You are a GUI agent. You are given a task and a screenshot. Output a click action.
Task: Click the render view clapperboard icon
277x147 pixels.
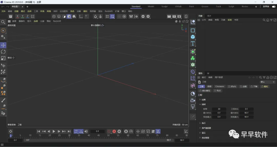tap(169, 16)
